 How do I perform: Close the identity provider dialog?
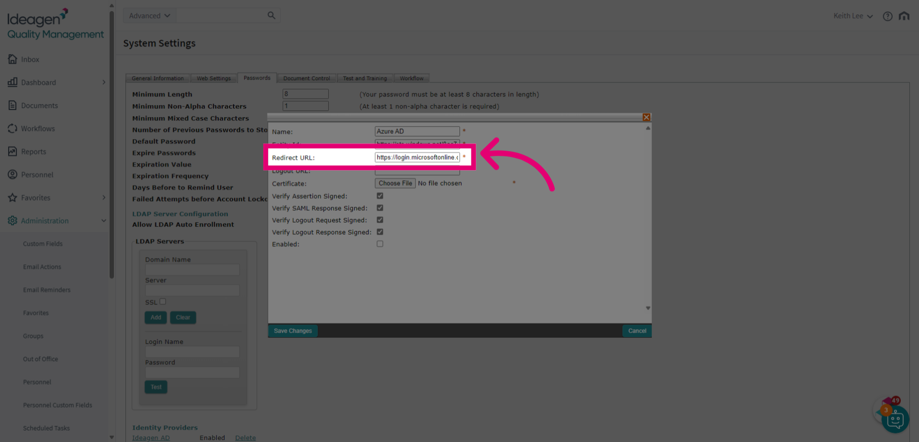tap(646, 117)
